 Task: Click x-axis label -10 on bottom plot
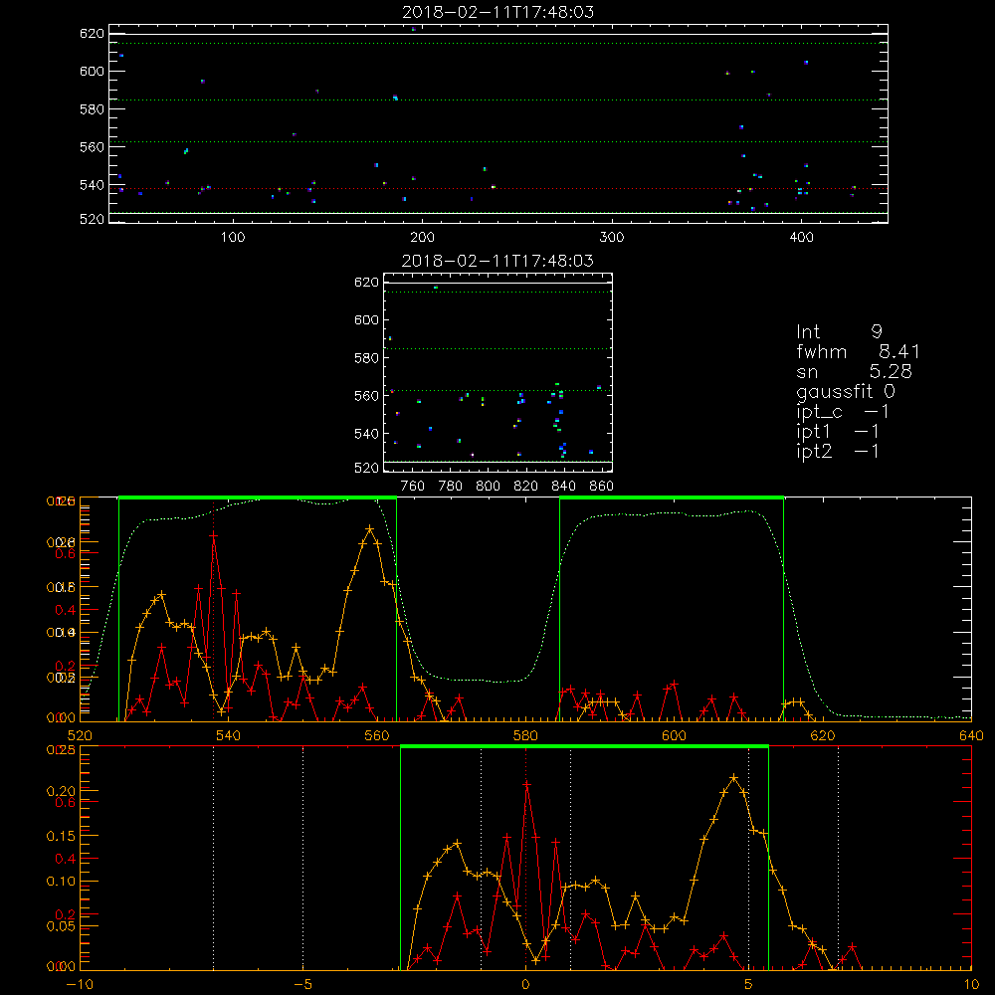[80, 985]
